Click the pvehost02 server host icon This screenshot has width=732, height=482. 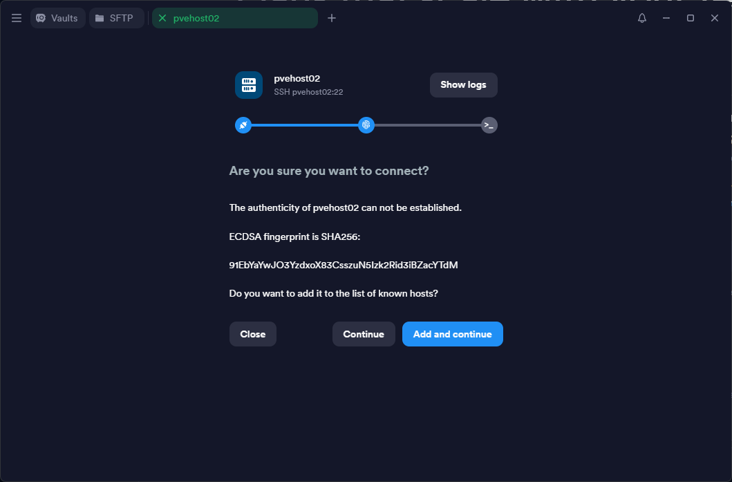click(x=249, y=85)
